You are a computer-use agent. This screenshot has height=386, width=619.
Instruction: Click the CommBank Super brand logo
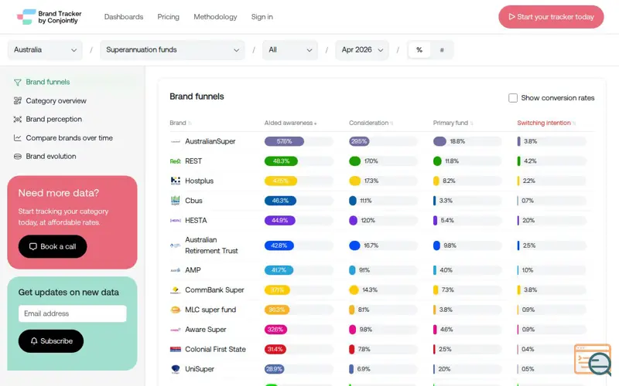click(176, 290)
